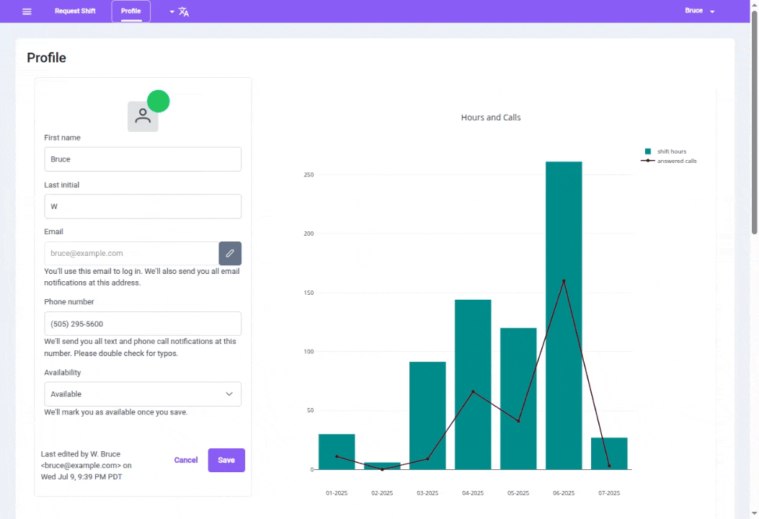Viewport: 759px width, 519px height.
Task: Click the language translation icon
Action: (183, 12)
